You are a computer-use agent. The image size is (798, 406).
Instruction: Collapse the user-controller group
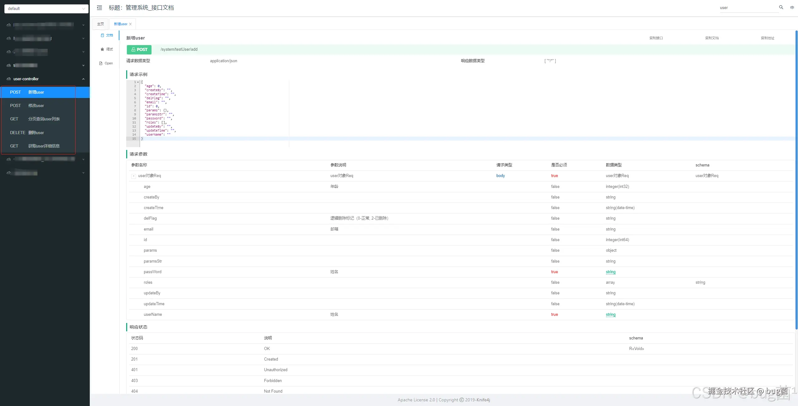(83, 79)
